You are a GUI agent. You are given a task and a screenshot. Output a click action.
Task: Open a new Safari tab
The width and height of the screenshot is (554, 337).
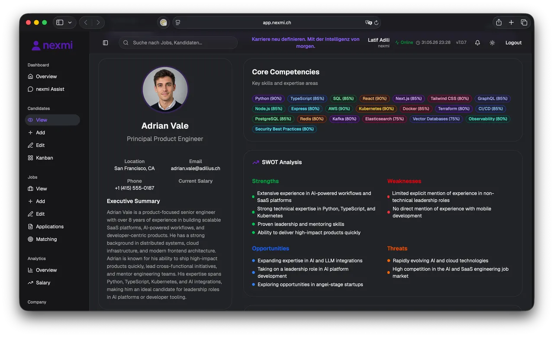point(511,23)
